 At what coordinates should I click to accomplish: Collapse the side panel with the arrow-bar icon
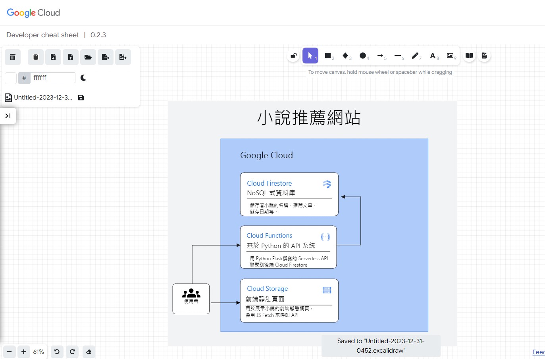point(8,116)
